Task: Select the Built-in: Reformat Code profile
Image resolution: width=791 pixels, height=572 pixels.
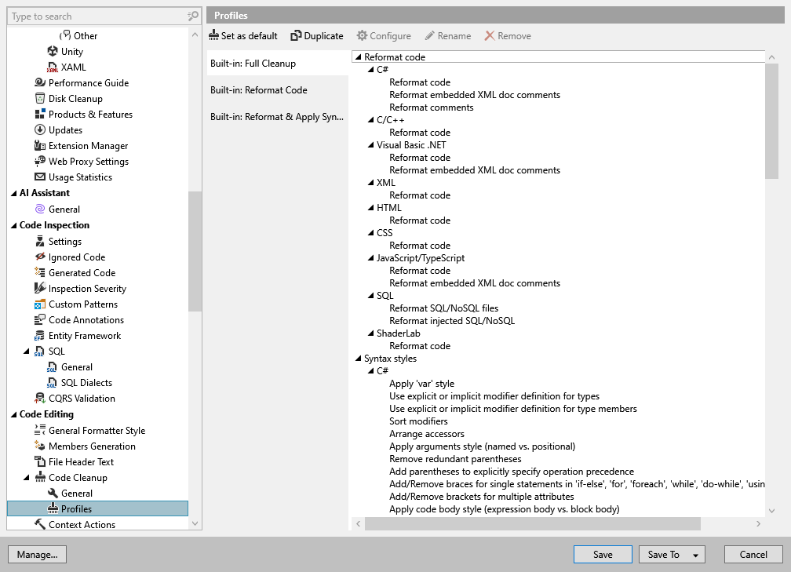Action: 261,89
